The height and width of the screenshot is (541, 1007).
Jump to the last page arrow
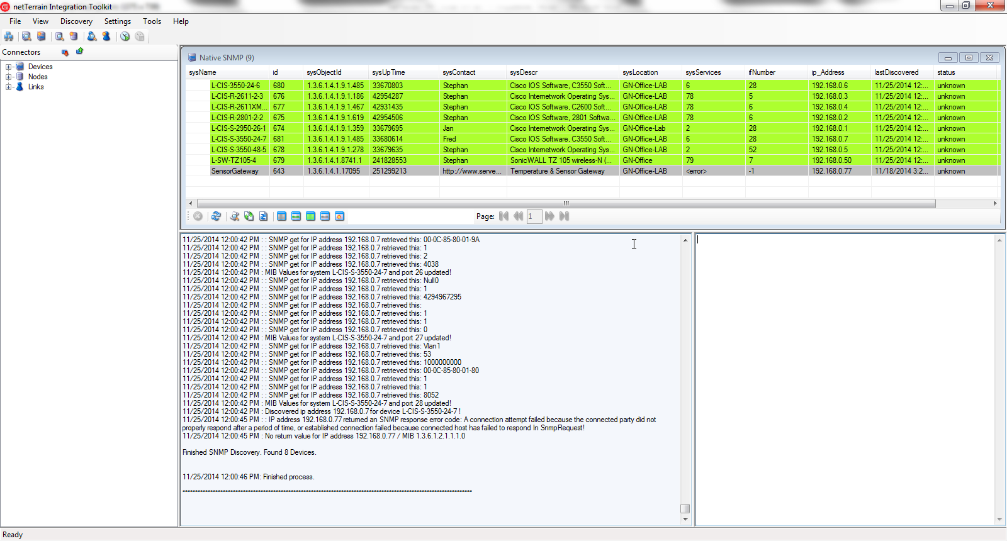point(564,216)
